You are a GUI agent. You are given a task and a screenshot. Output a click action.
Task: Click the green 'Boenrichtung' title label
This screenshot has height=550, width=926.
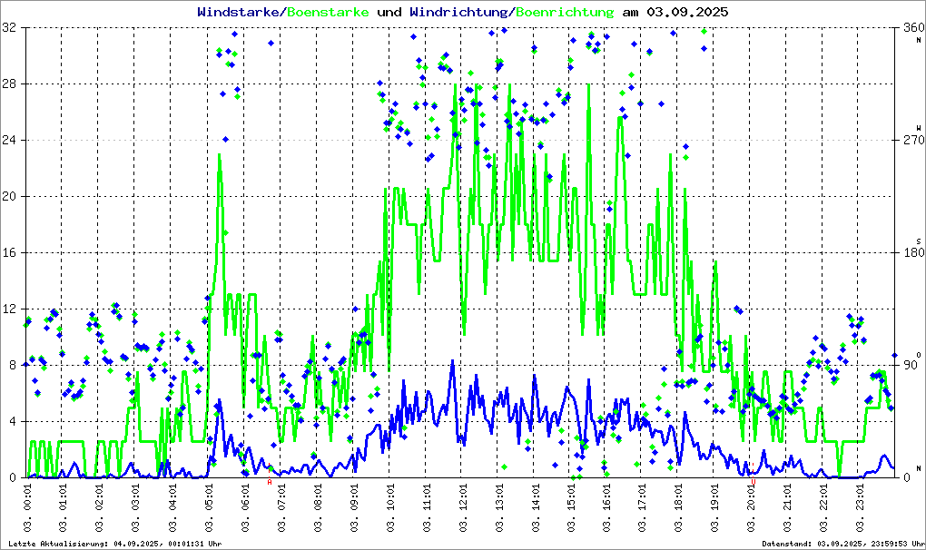pyautogui.click(x=565, y=12)
